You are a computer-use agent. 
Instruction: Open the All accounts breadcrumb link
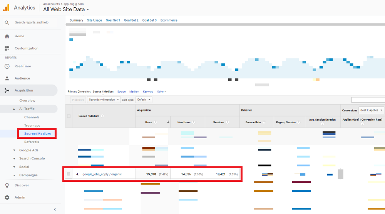click(x=51, y=4)
